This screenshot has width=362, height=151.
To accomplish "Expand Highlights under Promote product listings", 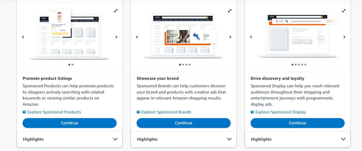I will tap(115, 139).
